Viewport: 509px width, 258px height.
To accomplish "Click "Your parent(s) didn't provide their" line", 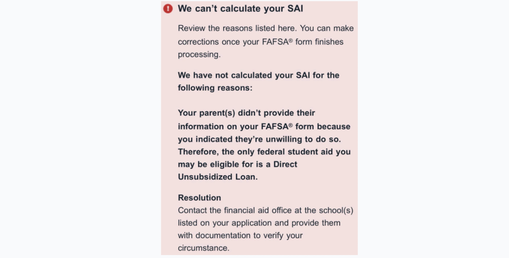I will click(246, 113).
